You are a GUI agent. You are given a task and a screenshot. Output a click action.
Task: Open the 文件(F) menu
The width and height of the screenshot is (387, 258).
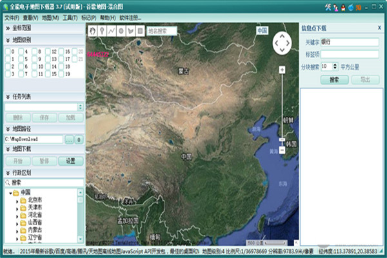(12, 17)
